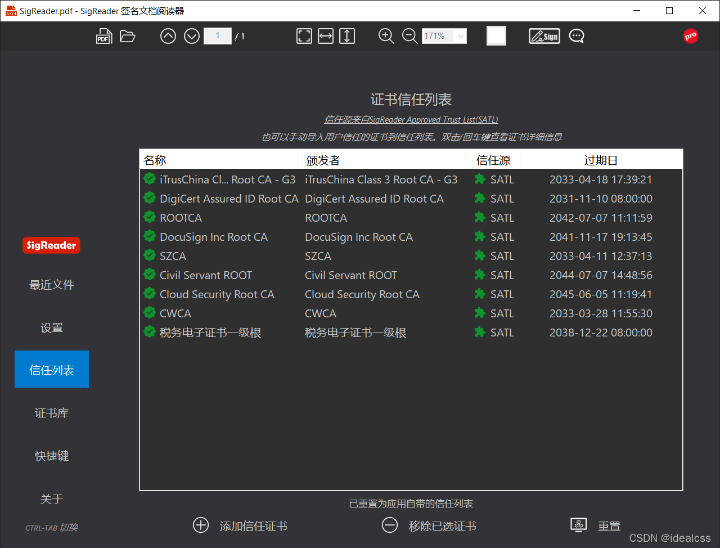720x548 pixels.
Task: Sort by 信任源 column header
Action: tap(493, 160)
